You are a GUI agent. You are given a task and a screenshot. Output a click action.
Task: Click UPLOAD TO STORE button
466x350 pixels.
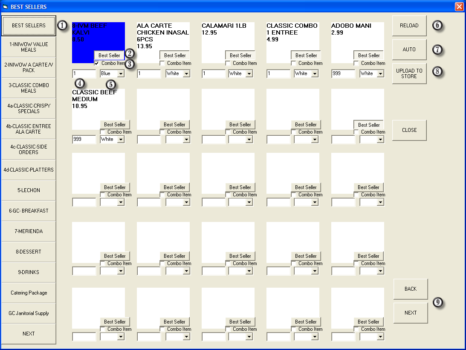coord(409,73)
